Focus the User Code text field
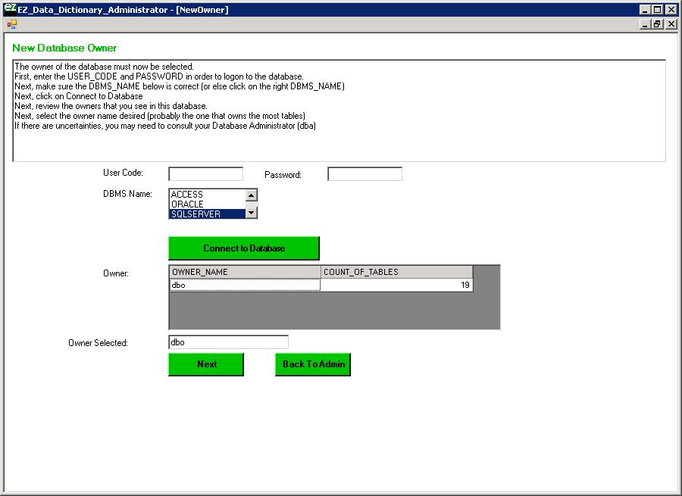Screen dimensions: 682x496 [x=205, y=174]
